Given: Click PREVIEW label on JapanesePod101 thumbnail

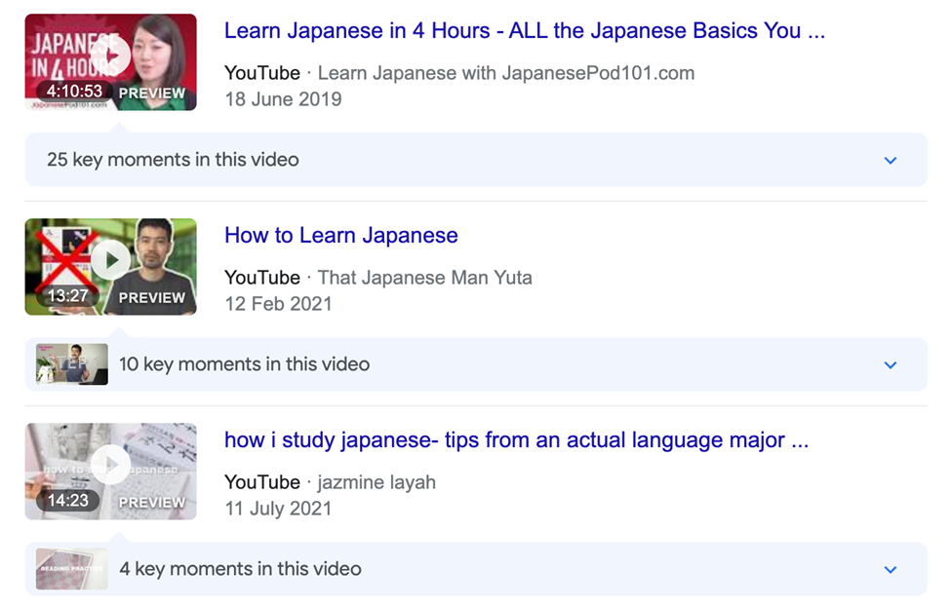Looking at the screenshot, I should click(151, 94).
